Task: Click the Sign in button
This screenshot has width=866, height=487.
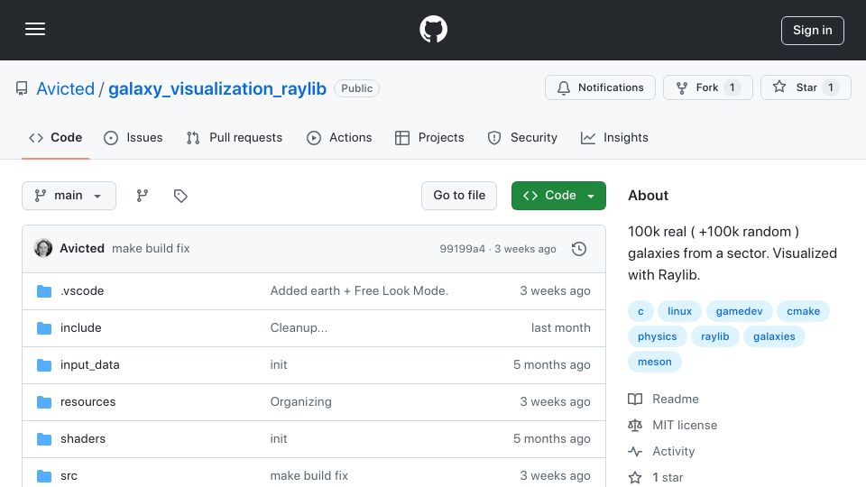Action: point(812,31)
